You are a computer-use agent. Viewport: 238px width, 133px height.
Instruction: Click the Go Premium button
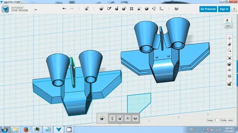coord(208,9)
